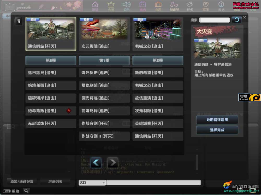The height and width of the screenshot is (195, 261).
Task: Click the 帮助 help button
Action: [11, 191]
